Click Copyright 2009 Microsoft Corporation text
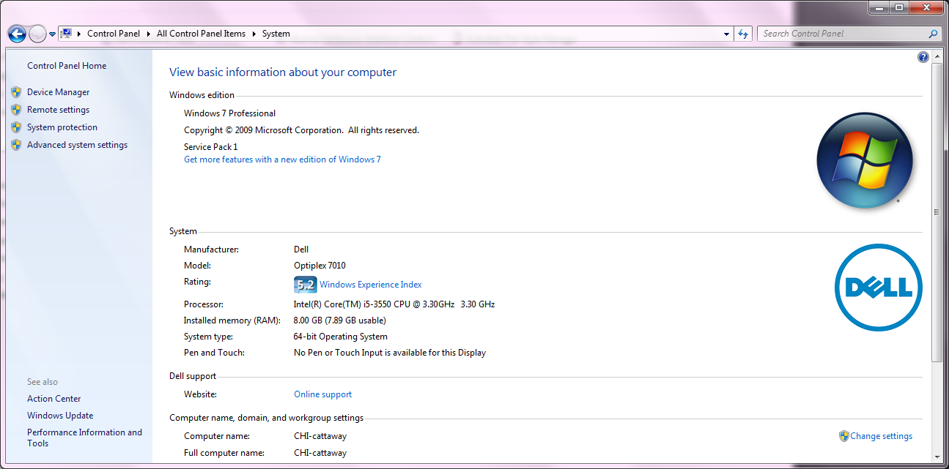 click(301, 130)
